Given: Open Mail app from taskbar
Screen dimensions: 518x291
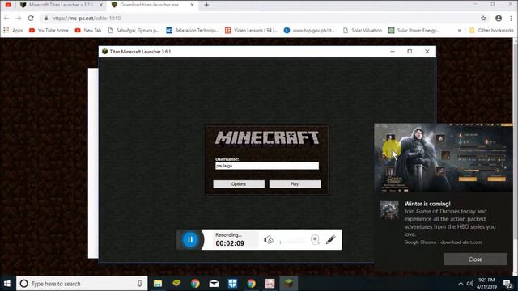Looking at the screenshot, I should [214, 284].
